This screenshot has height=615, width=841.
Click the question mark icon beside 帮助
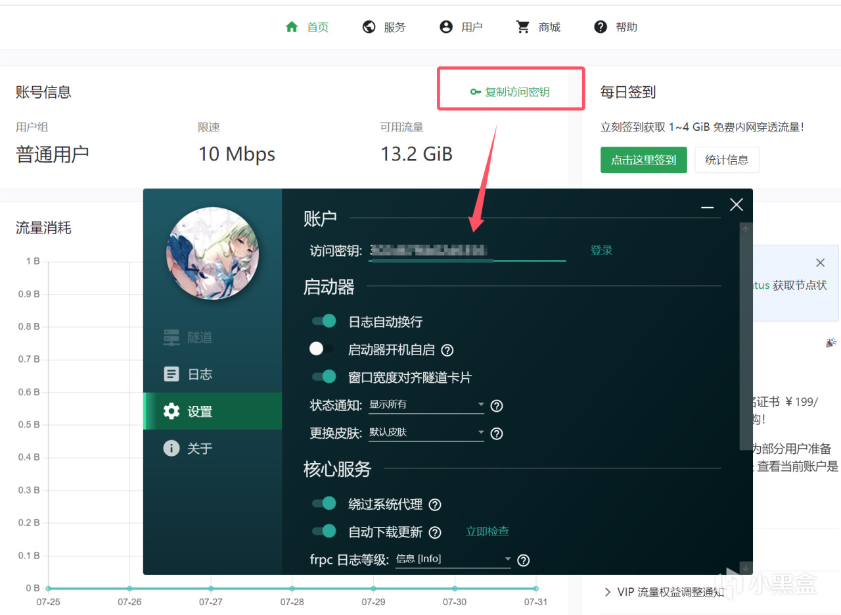pos(601,27)
